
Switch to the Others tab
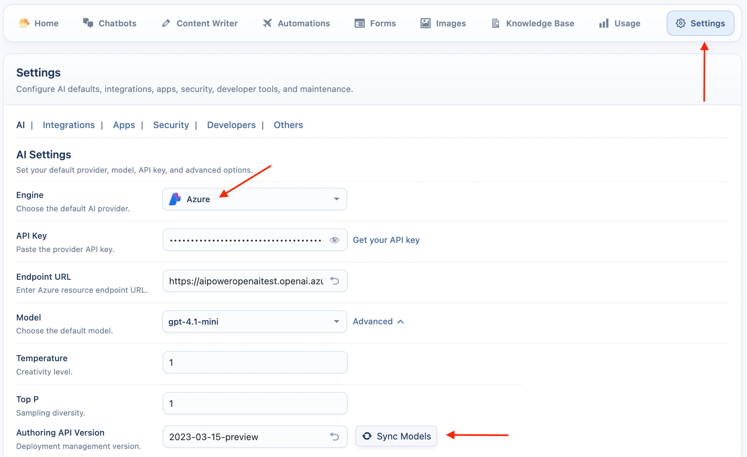288,125
